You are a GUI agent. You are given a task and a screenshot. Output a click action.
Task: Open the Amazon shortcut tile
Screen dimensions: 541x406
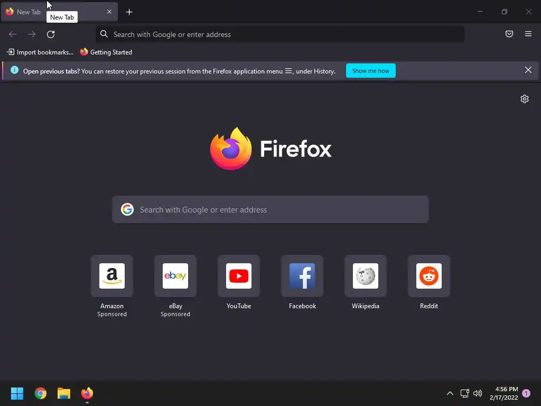click(112, 276)
